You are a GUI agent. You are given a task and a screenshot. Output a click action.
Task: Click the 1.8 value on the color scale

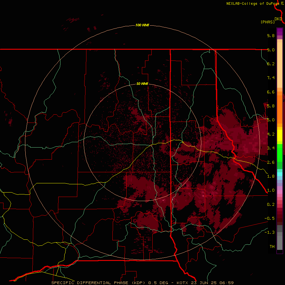tap(271, 176)
